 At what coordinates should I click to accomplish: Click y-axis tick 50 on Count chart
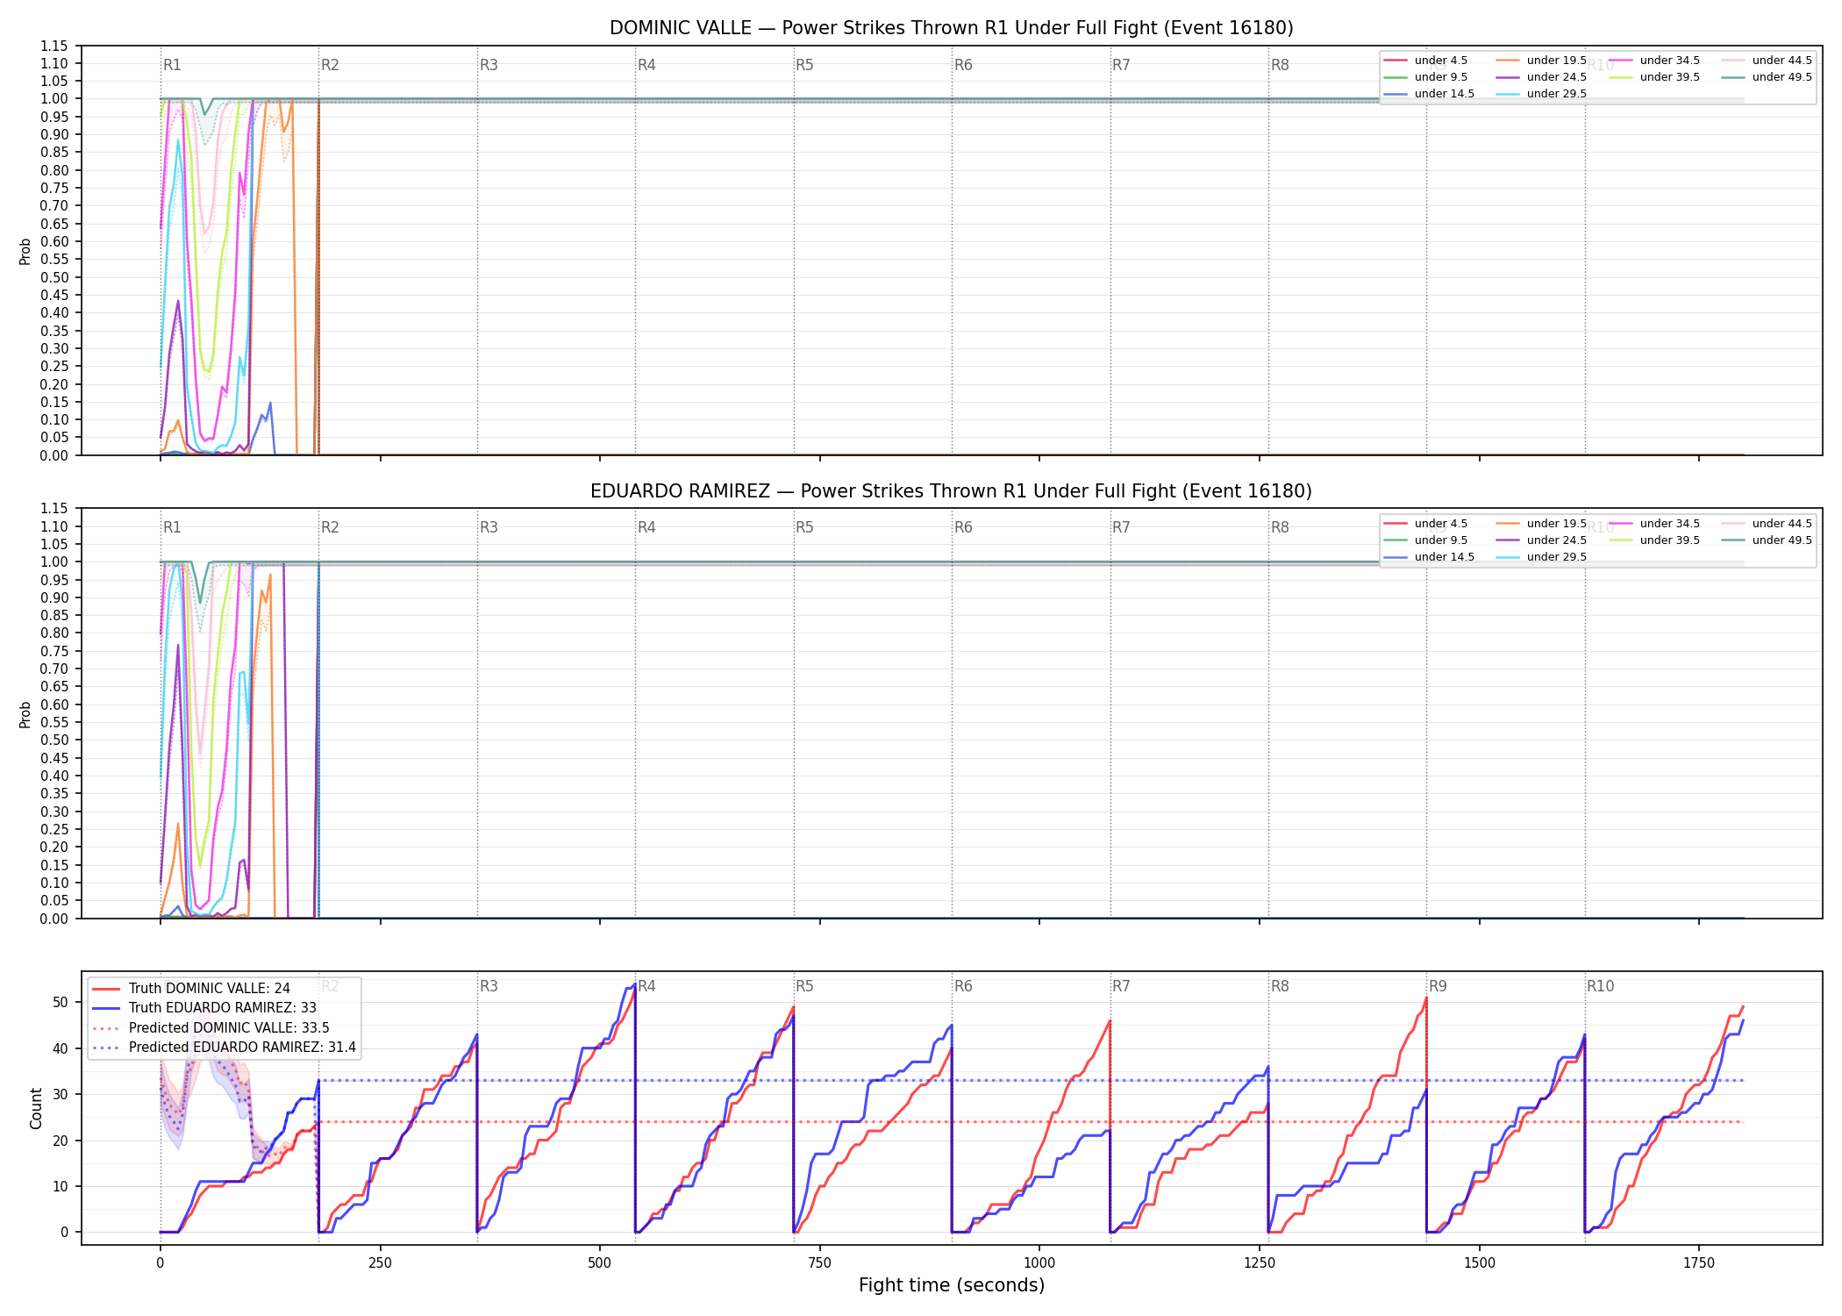click(x=61, y=1003)
